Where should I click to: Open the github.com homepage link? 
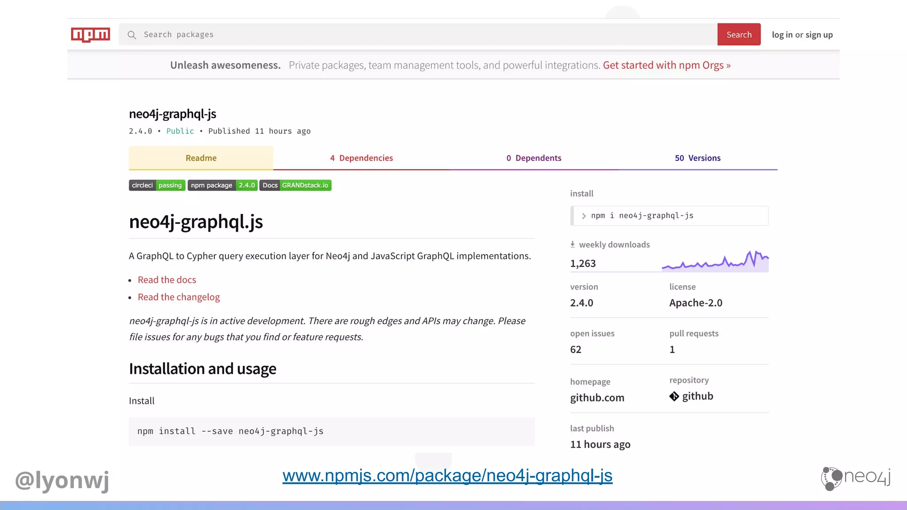tap(597, 398)
